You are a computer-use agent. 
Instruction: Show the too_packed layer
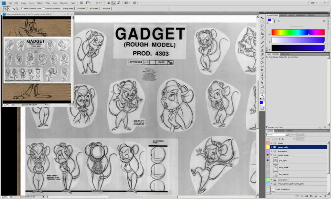click(x=268, y=174)
